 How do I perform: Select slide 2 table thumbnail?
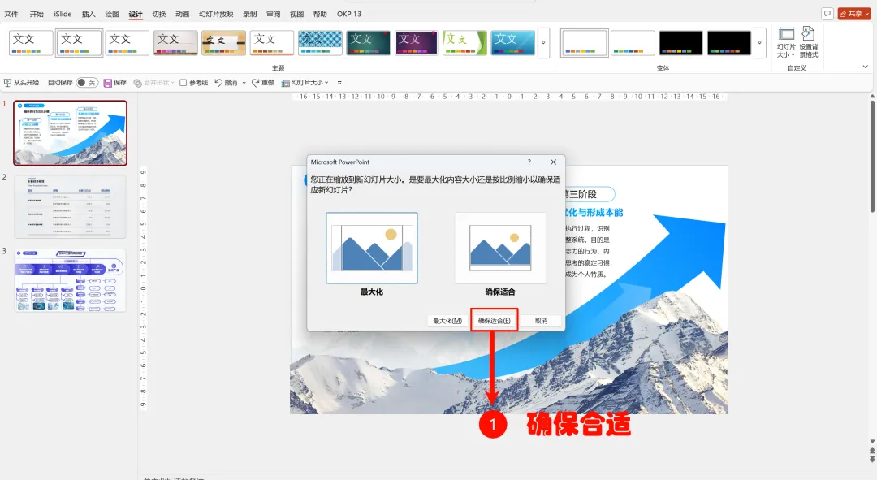[x=71, y=207]
